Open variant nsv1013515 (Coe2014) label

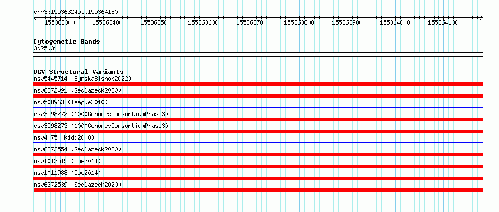(67, 161)
